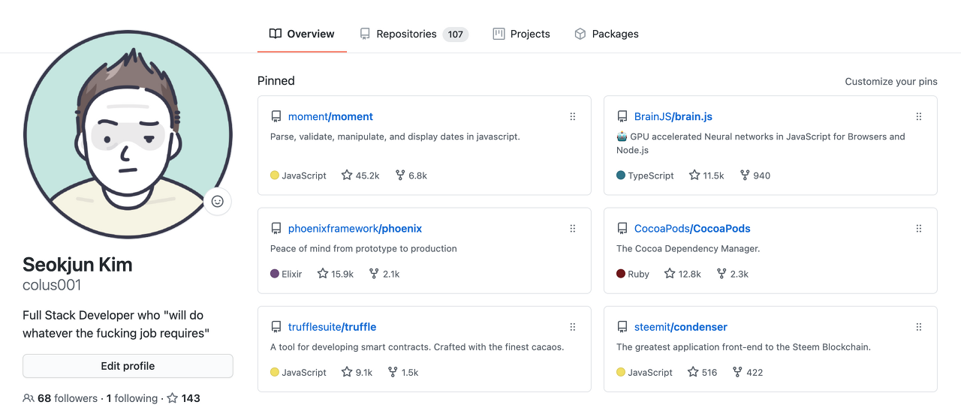
Task: Open the moment/moment repository link
Action: point(330,116)
